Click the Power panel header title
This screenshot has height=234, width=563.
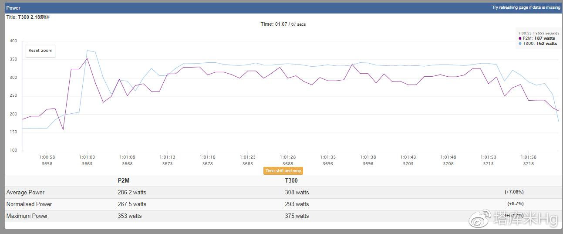(x=13, y=8)
